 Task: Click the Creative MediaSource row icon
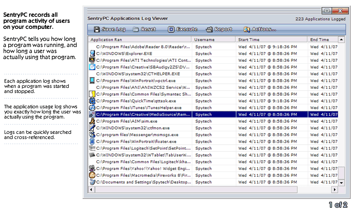92,114
